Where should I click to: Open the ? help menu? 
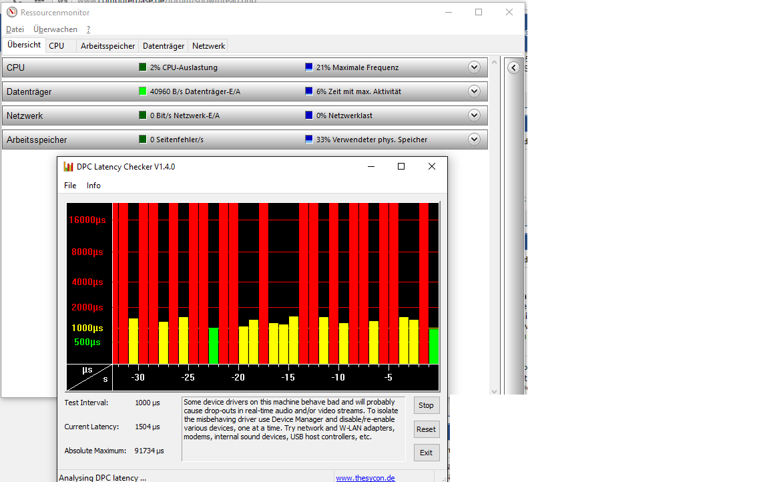click(x=88, y=29)
